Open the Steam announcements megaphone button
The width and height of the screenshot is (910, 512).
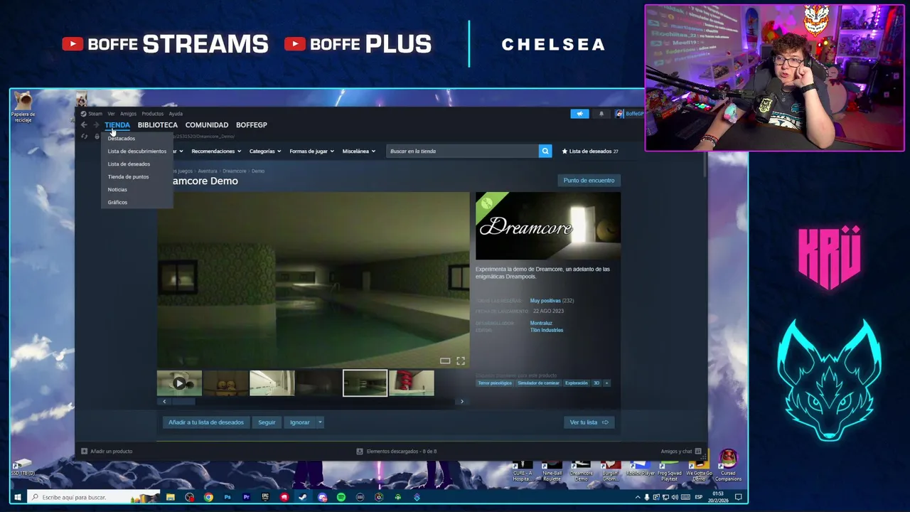coord(579,114)
